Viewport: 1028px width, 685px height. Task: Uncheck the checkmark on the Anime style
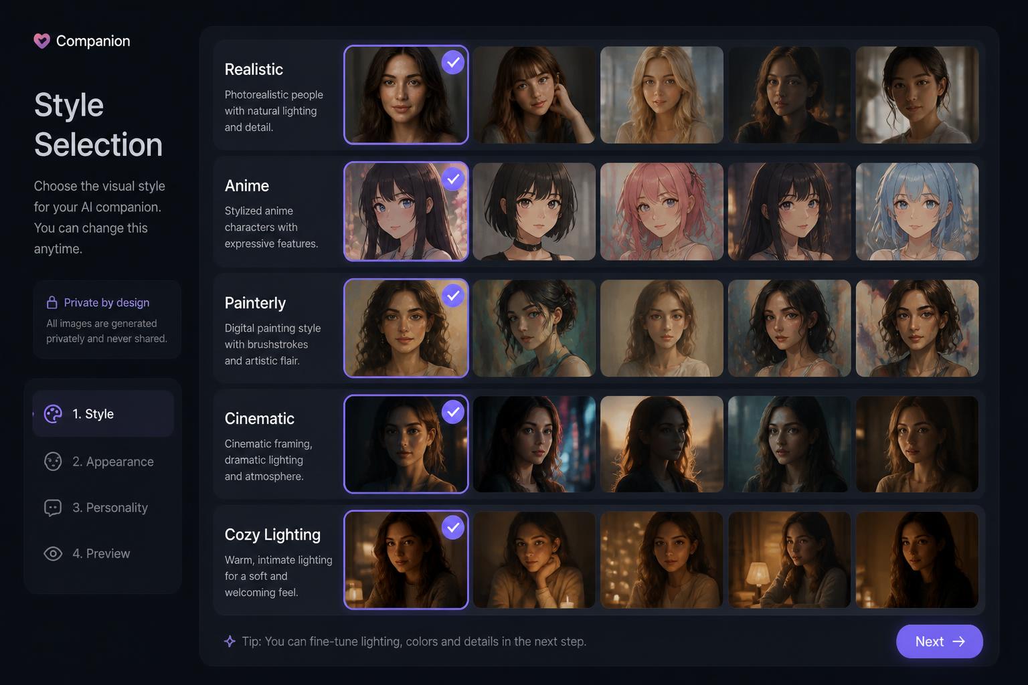(453, 179)
